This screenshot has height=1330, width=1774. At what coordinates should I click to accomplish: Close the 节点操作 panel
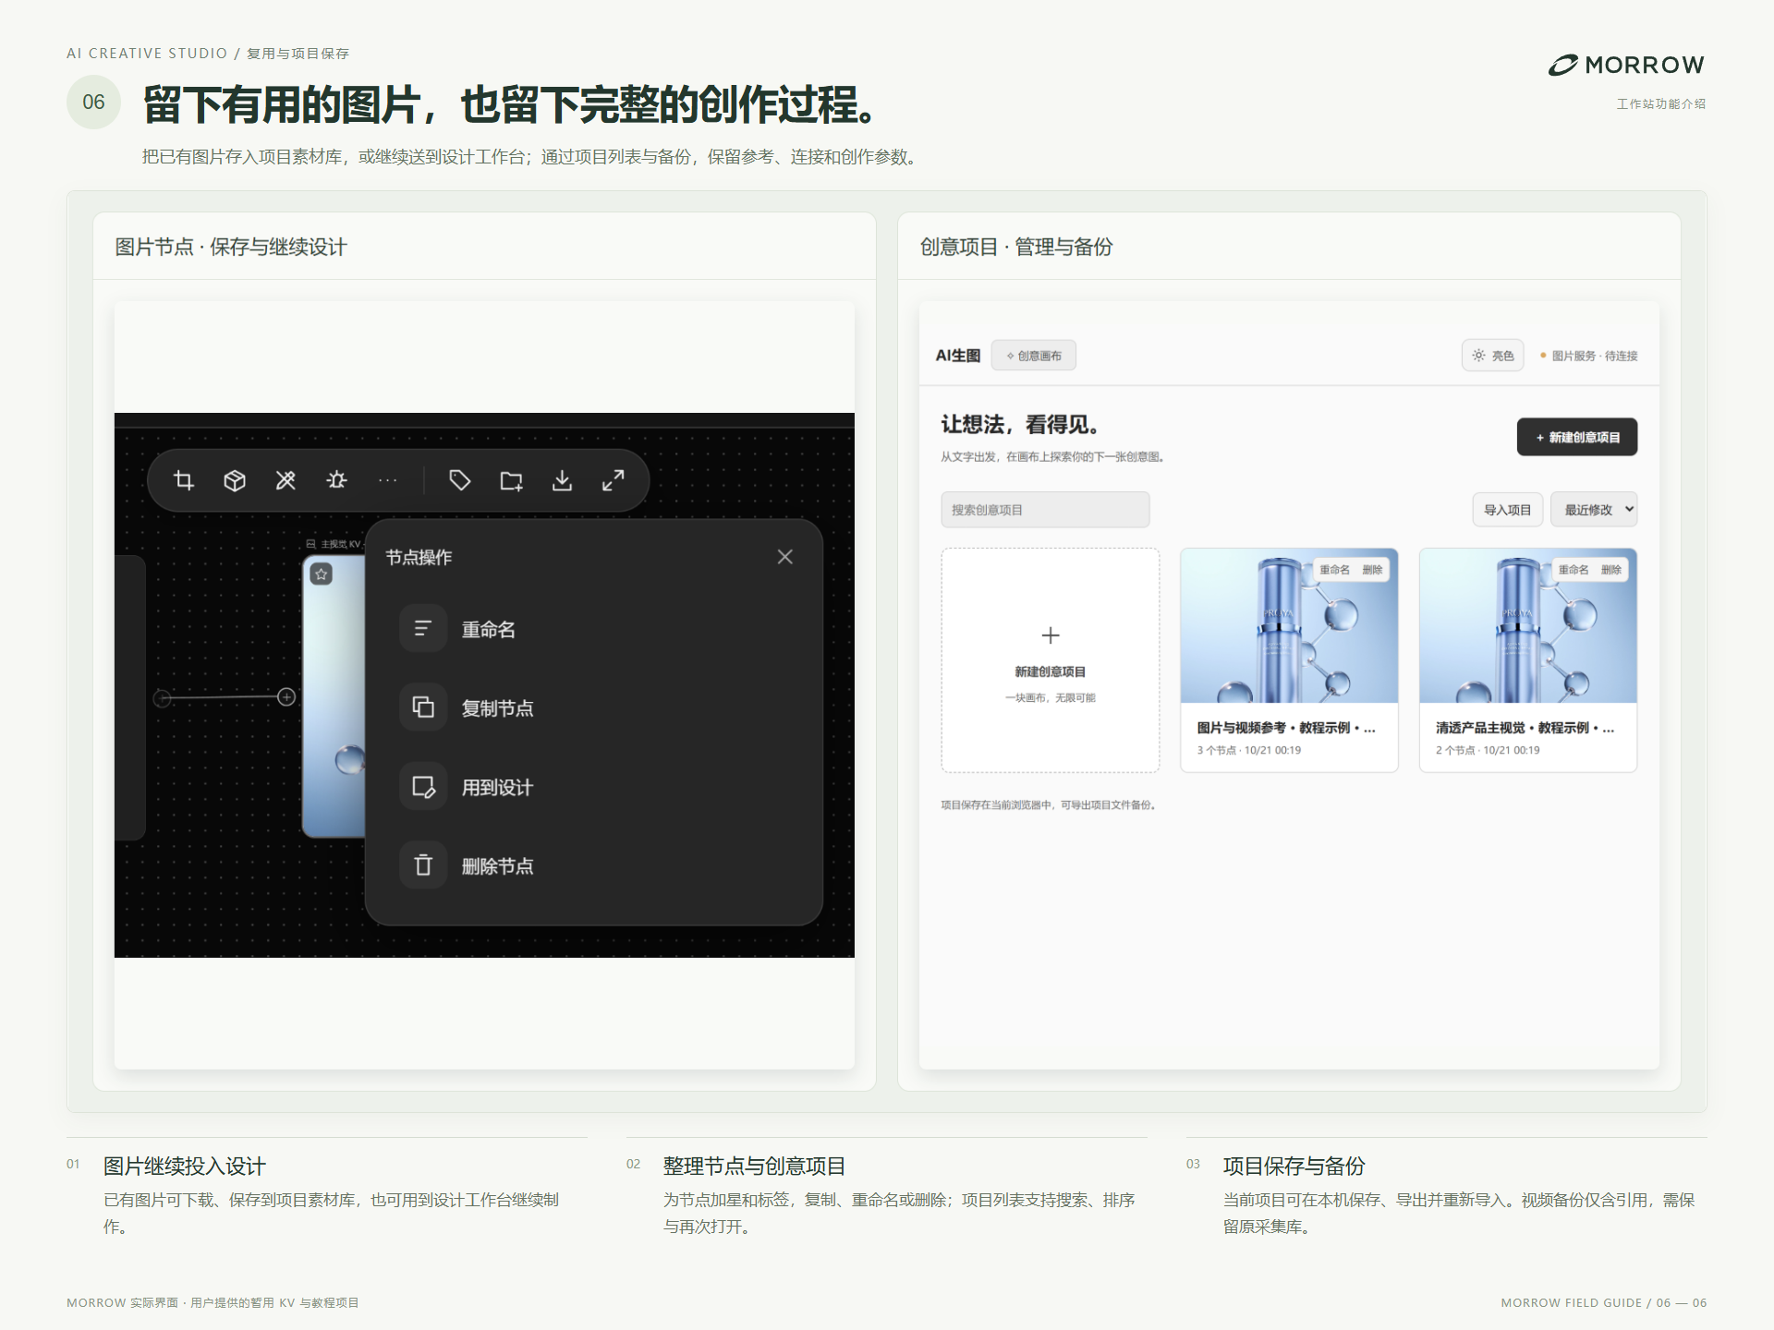785,557
